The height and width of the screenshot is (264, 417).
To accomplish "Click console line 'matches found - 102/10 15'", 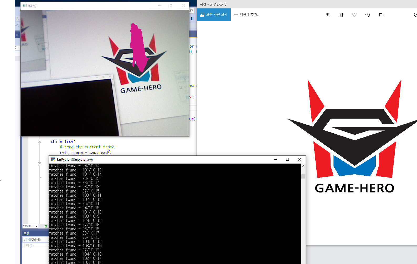I will click(x=75, y=199).
